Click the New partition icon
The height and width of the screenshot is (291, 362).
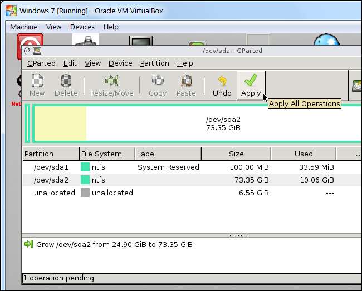[x=37, y=85]
